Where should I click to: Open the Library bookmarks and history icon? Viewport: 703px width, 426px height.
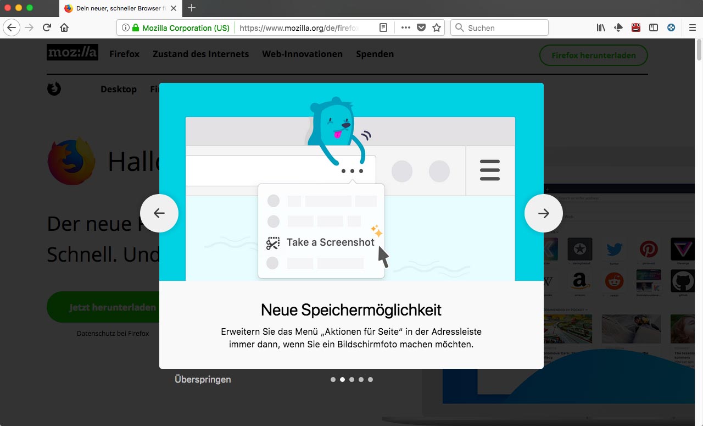coord(601,27)
